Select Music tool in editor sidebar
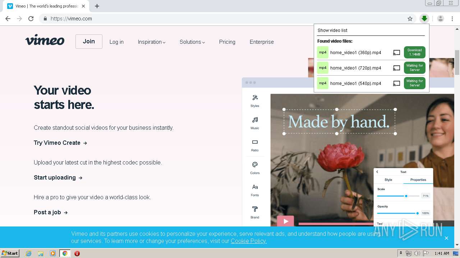 tap(255, 123)
